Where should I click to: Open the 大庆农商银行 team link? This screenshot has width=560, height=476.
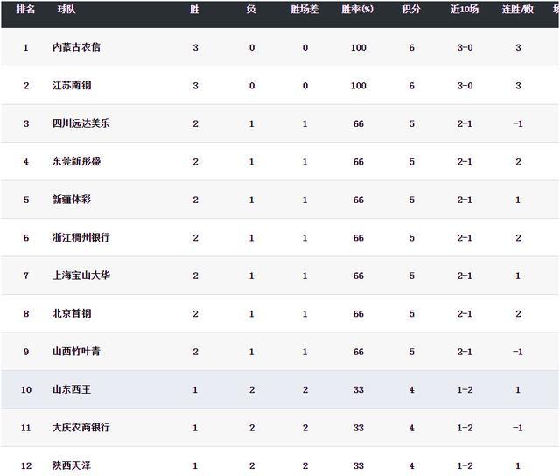[81, 427]
